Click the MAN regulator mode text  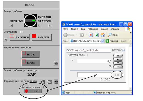[x=32, y=74]
